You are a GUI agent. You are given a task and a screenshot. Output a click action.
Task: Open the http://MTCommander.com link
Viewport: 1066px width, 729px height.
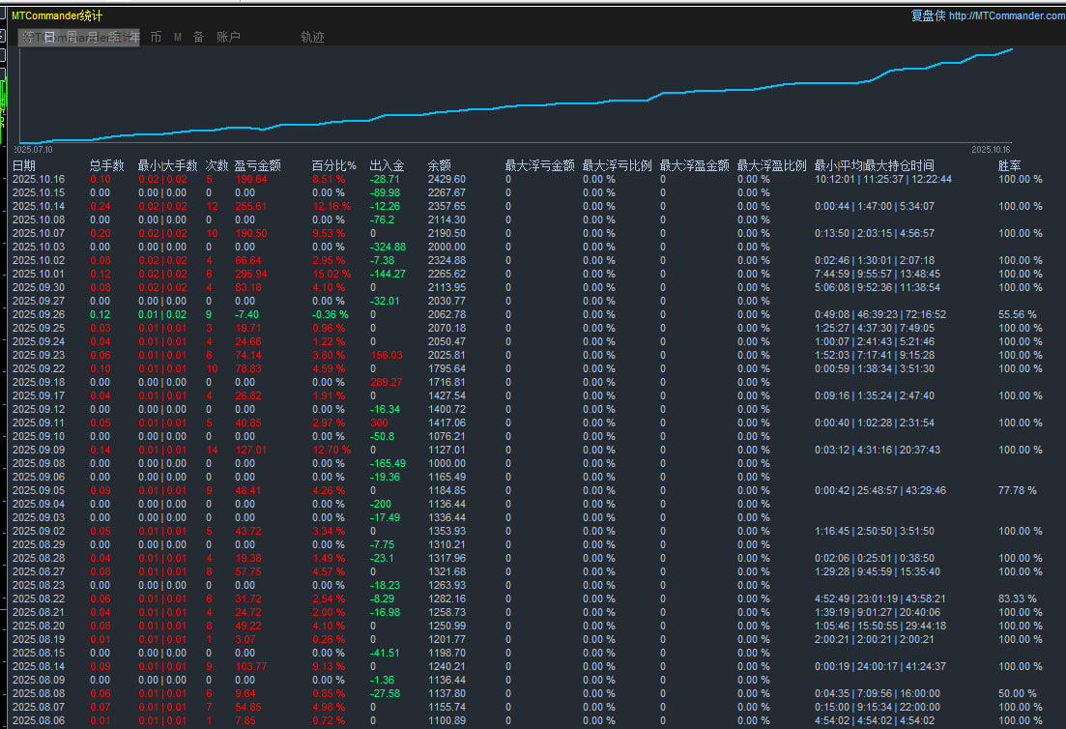coord(1006,15)
